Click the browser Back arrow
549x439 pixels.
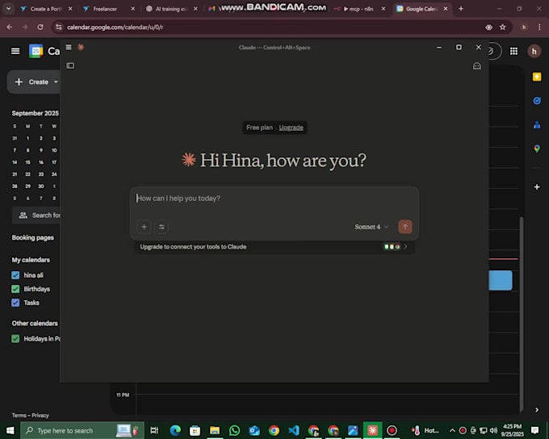(10, 27)
